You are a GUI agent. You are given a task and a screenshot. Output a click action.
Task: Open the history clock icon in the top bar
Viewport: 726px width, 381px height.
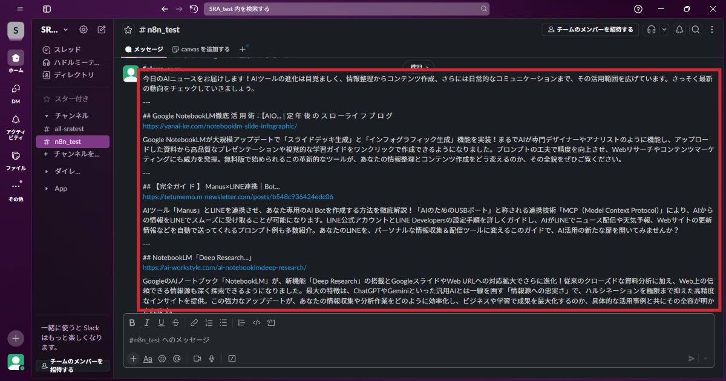[194, 9]
